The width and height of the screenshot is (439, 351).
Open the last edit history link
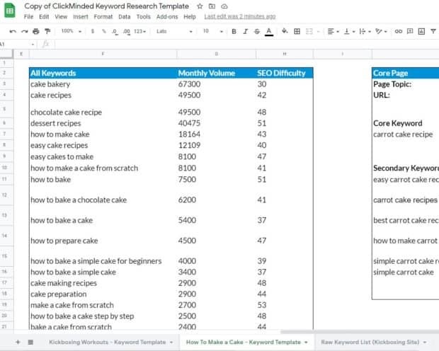pos(239,16)
